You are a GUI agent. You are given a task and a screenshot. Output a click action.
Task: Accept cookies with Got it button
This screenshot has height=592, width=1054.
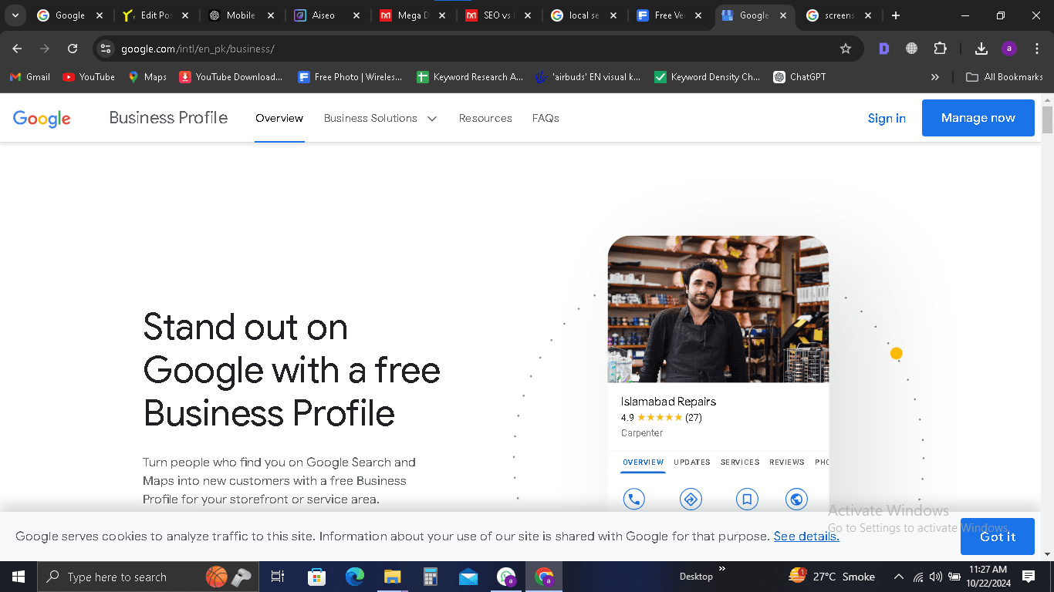[998, 536]
